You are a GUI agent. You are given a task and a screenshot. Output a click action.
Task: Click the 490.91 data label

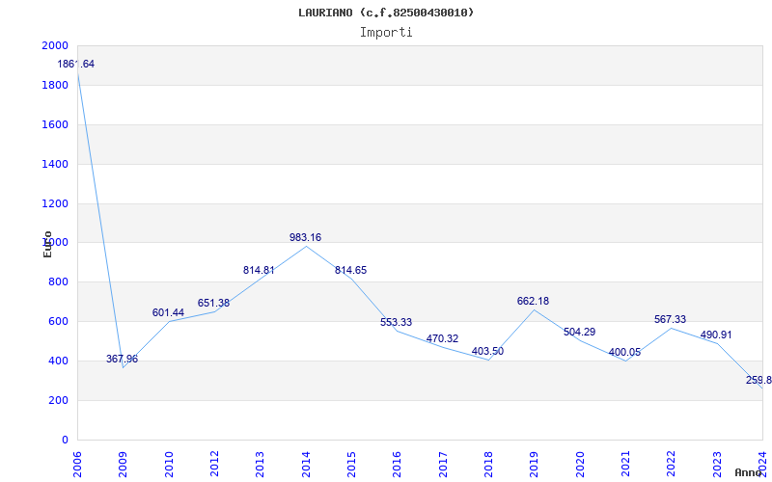(716, 335)
